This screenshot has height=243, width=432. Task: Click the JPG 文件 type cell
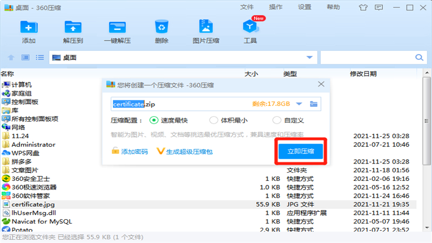coord(300,204)
